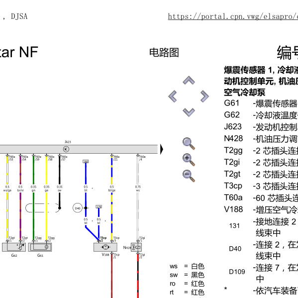The height and width of the screenshot is (298, 298).
Task: Select the G61 knock sensor component
Action: tap(40, 247)
